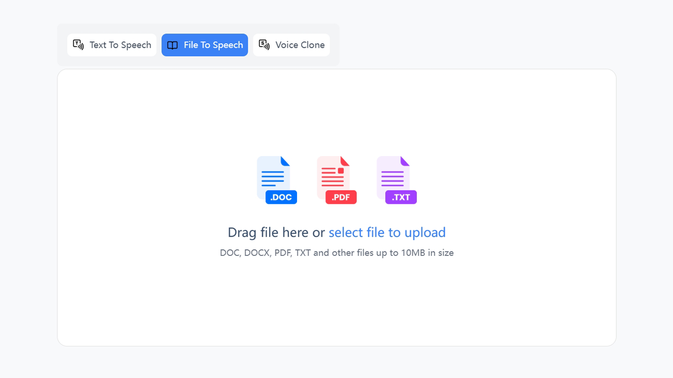
Task: Click the .TXT label badge on the document icon
Action: [x=400, y=197]
